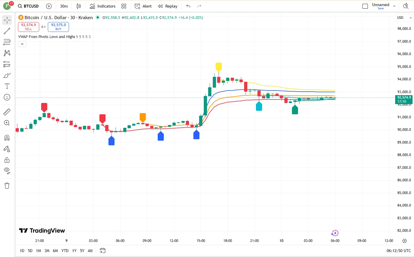Toggle magnet mode on
Image resolution: width=414 pixels, height=257 pixels.
[7, 138]
